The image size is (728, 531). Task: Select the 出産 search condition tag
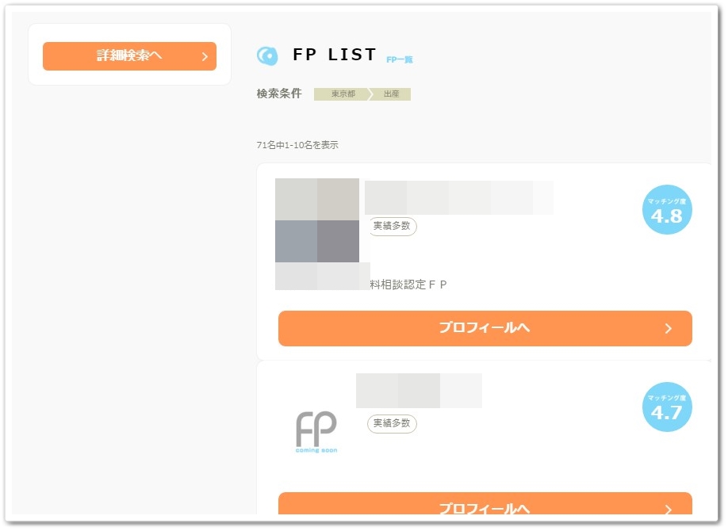click(x=392, y=94)
